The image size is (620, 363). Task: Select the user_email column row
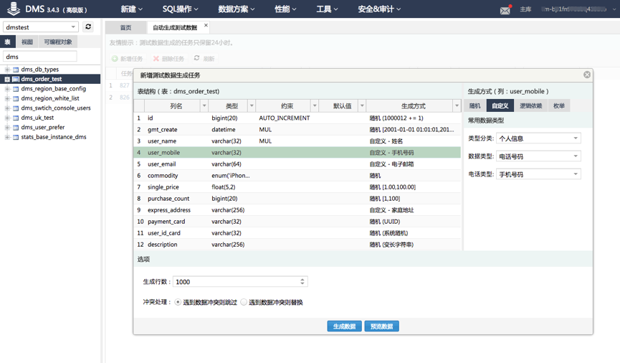pyautogui.click(x=297, y=164)
